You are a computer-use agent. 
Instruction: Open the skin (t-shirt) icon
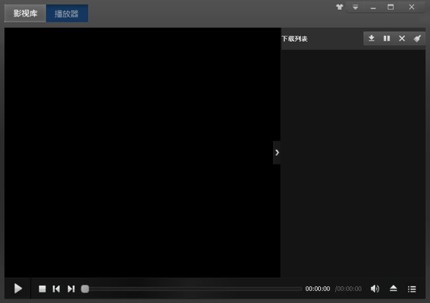click(339, 7)
